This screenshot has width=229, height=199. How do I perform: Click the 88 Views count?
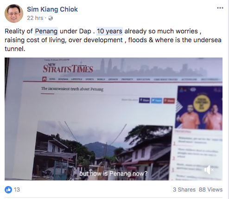pos(210,190)
